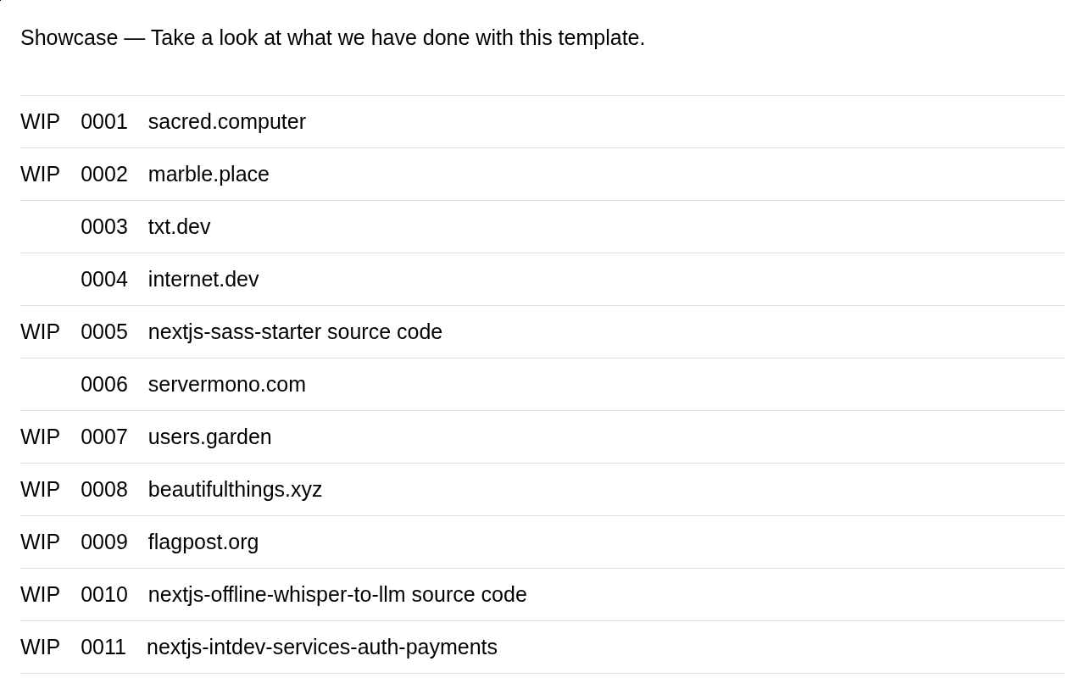This screenshot has width=1085, height=678.
Task: Visit flagpost.org
Action: click(203, 542)
